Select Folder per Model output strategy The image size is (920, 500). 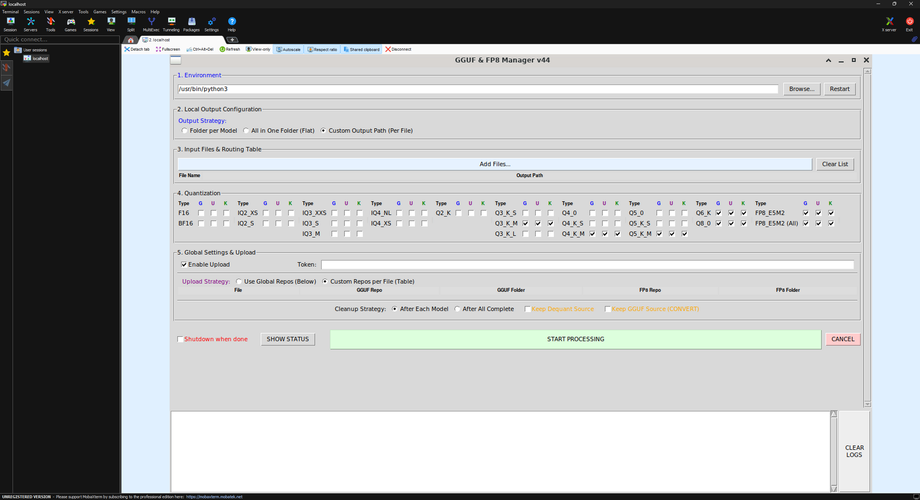click(185, 131)
